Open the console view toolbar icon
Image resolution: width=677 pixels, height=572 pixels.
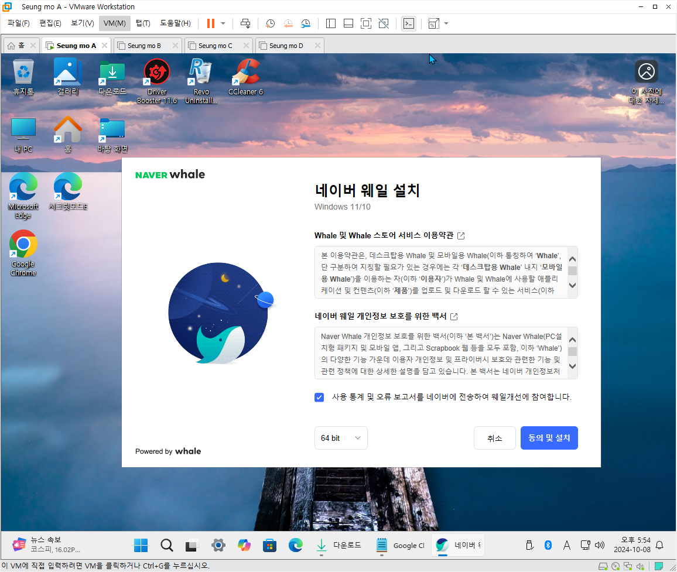tap(408, 23)
